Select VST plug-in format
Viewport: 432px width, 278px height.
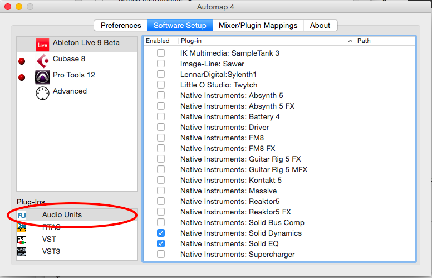point(77,240)
